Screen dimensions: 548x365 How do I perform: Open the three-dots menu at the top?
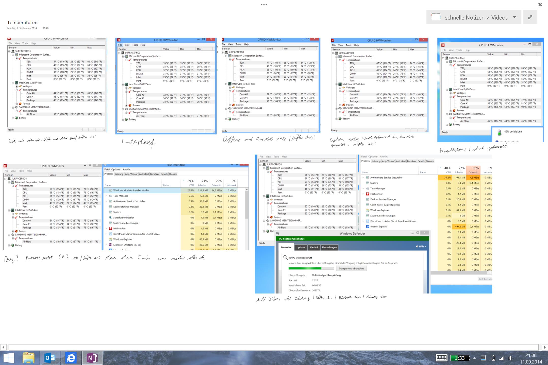click(264, 5)
